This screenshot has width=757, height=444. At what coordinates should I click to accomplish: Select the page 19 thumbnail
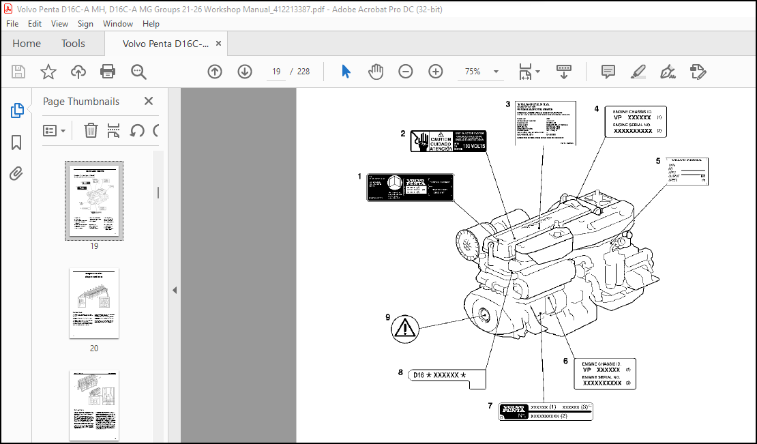94,201
